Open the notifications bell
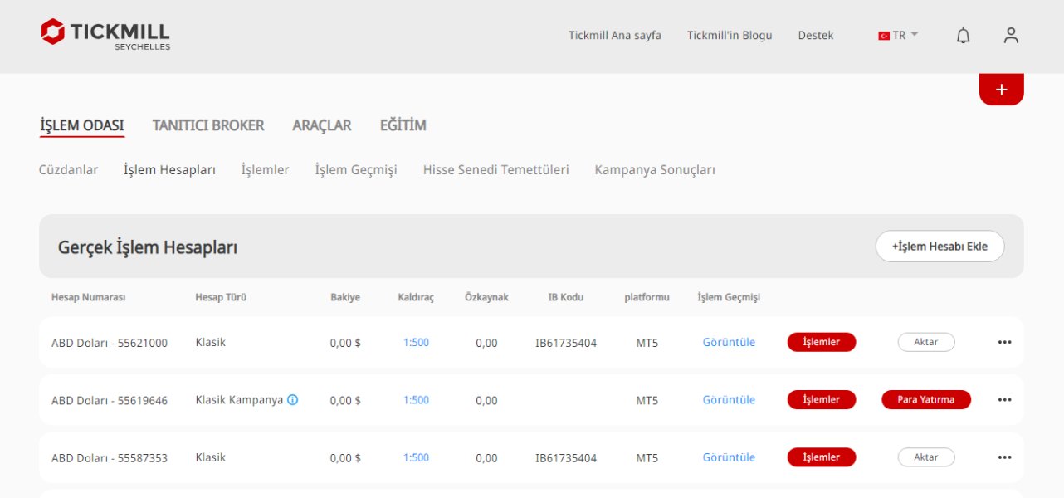The width and height of the screenshot is (1064, 498). [x=963, y=36]
